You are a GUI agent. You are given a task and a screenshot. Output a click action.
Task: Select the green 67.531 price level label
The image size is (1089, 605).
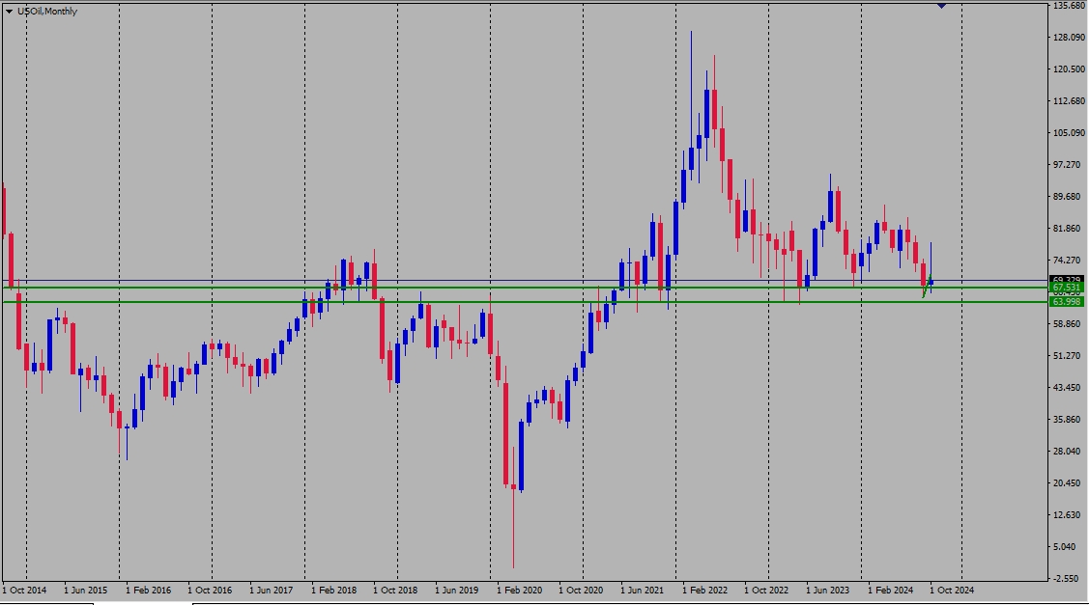[x=1066, y=288]
